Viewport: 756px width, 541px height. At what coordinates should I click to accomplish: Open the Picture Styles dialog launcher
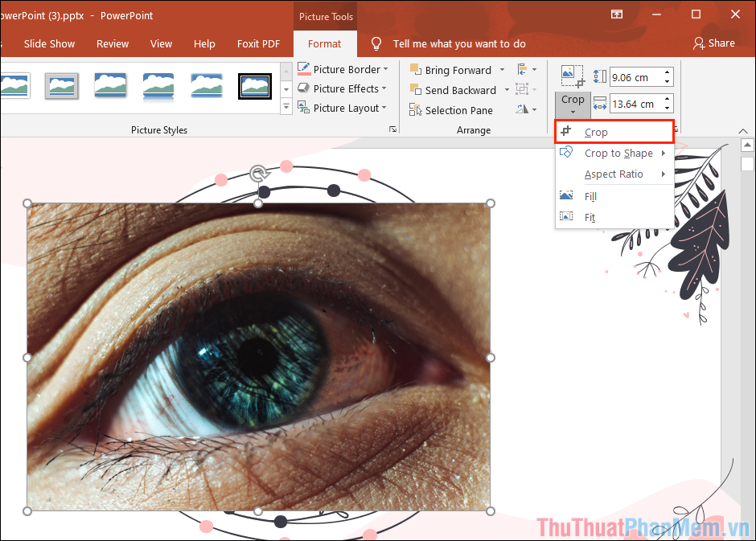point(393,129)
